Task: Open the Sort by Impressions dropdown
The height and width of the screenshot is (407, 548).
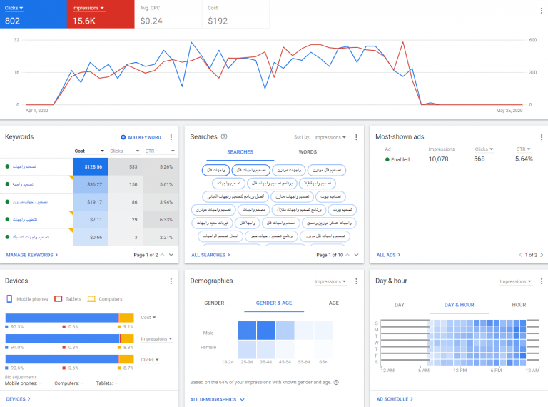Action: pos(330,137)
